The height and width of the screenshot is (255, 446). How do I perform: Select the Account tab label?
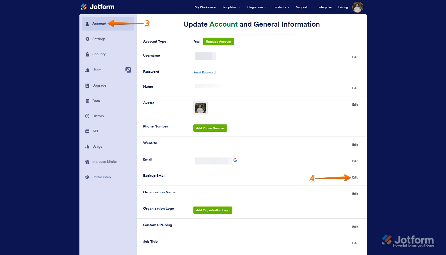click(x=99, y=24)
